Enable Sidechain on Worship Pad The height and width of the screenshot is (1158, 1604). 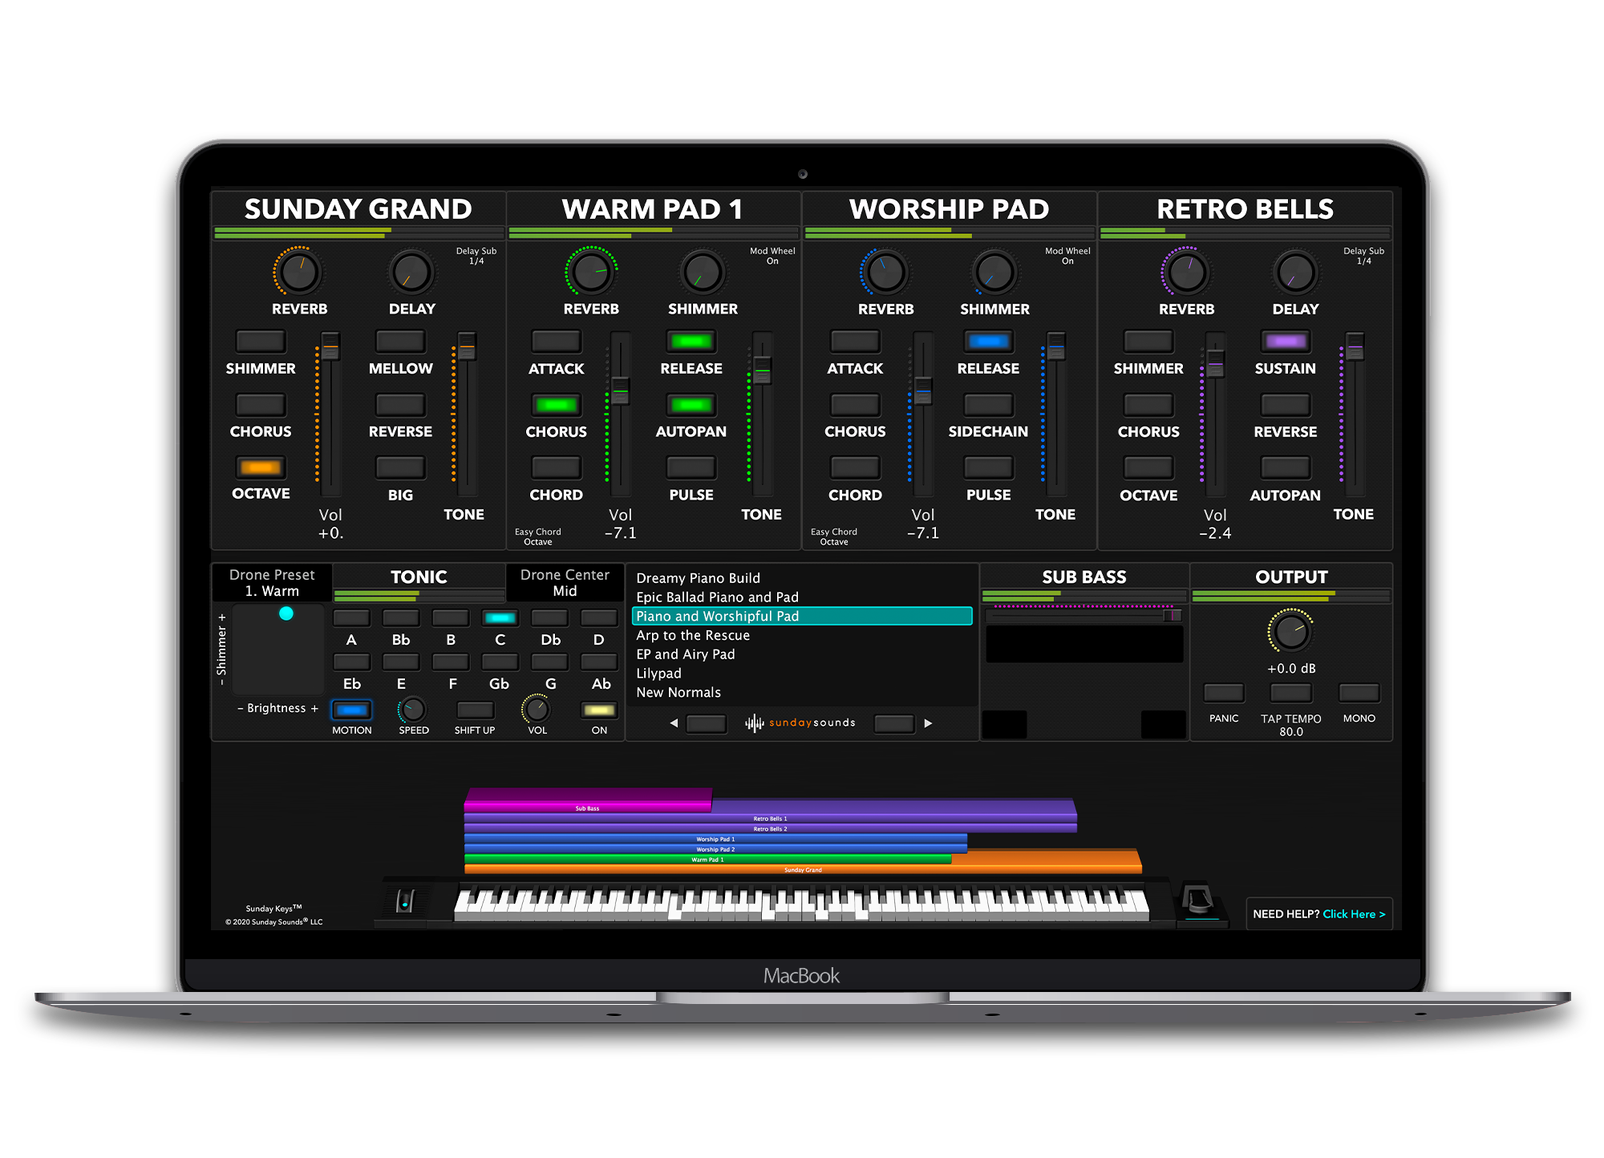pyautogui.click(x=988, y=405)
